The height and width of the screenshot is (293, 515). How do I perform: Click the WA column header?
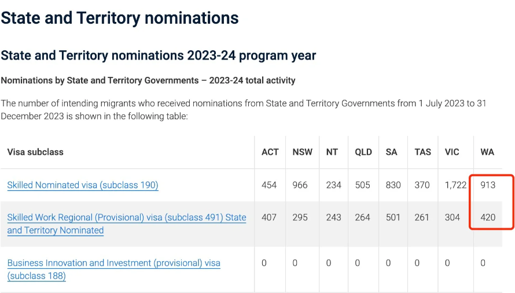pyautogui.click(x=487, y=152)
